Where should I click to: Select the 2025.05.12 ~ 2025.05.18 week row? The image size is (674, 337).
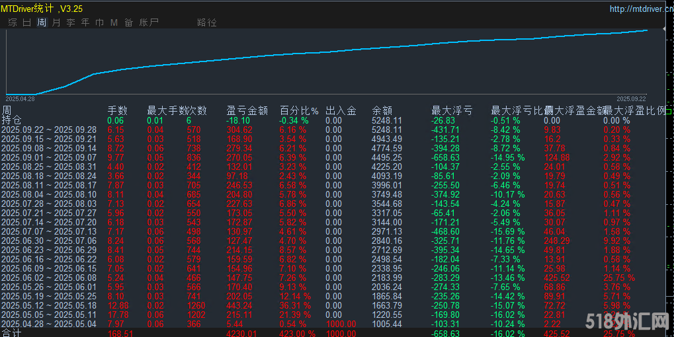49,305
